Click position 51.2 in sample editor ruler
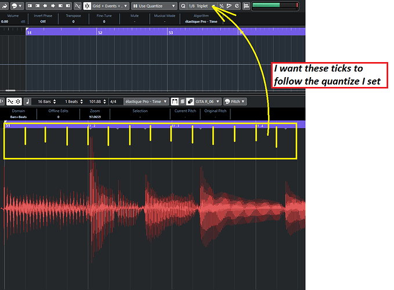 click(x=92, y=126)
